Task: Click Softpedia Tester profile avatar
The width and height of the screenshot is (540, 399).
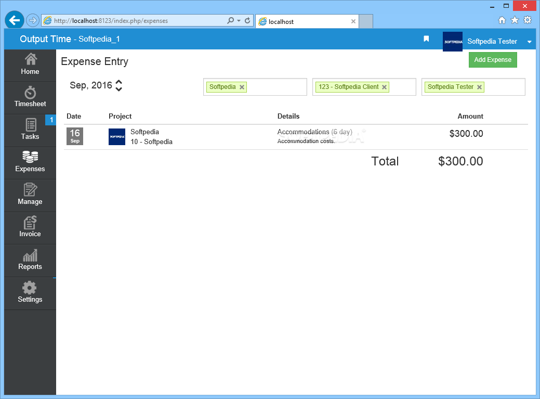Action: coord(452,41)
